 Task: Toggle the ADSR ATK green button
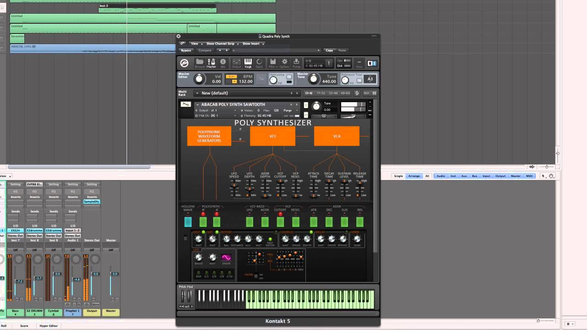(314, 222)
